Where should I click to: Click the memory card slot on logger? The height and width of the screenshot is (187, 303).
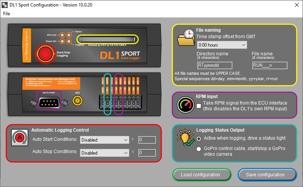click(x=107, y=39)
